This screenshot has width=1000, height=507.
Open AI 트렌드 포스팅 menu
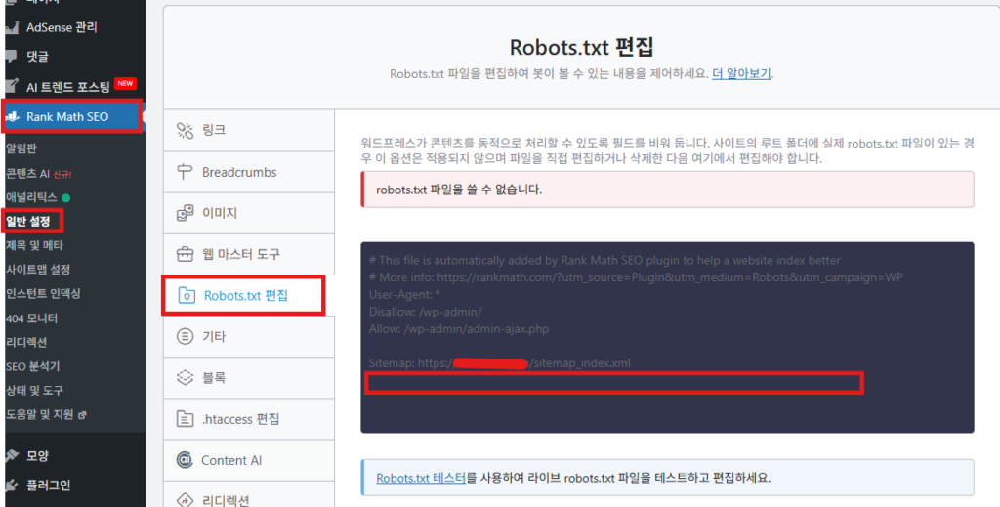tap(68, 86)
